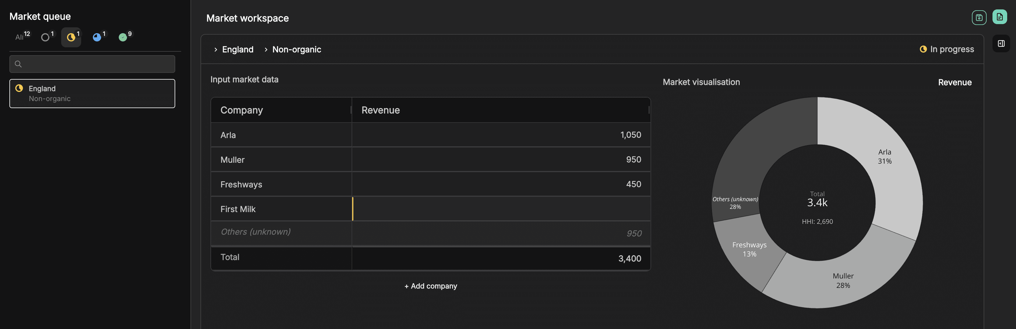Click the Revenue visualisation metric selector
Screen dimensions: 1016x329
[x=955, y=82]
